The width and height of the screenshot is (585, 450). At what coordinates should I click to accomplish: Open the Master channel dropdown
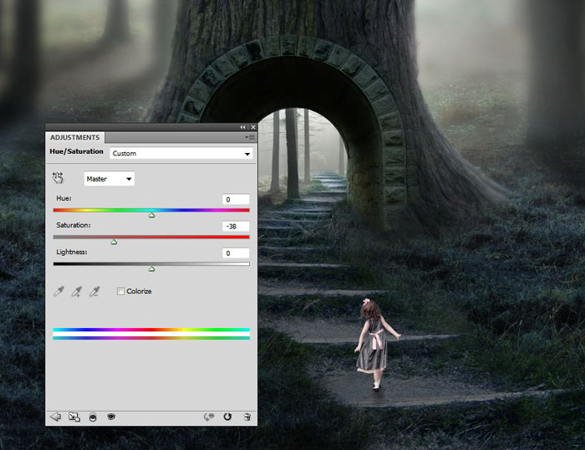pyautogui.click(x=109, y=179)
